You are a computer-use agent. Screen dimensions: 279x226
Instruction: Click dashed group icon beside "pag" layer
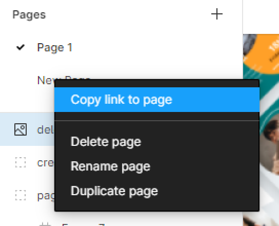(21, 195)
